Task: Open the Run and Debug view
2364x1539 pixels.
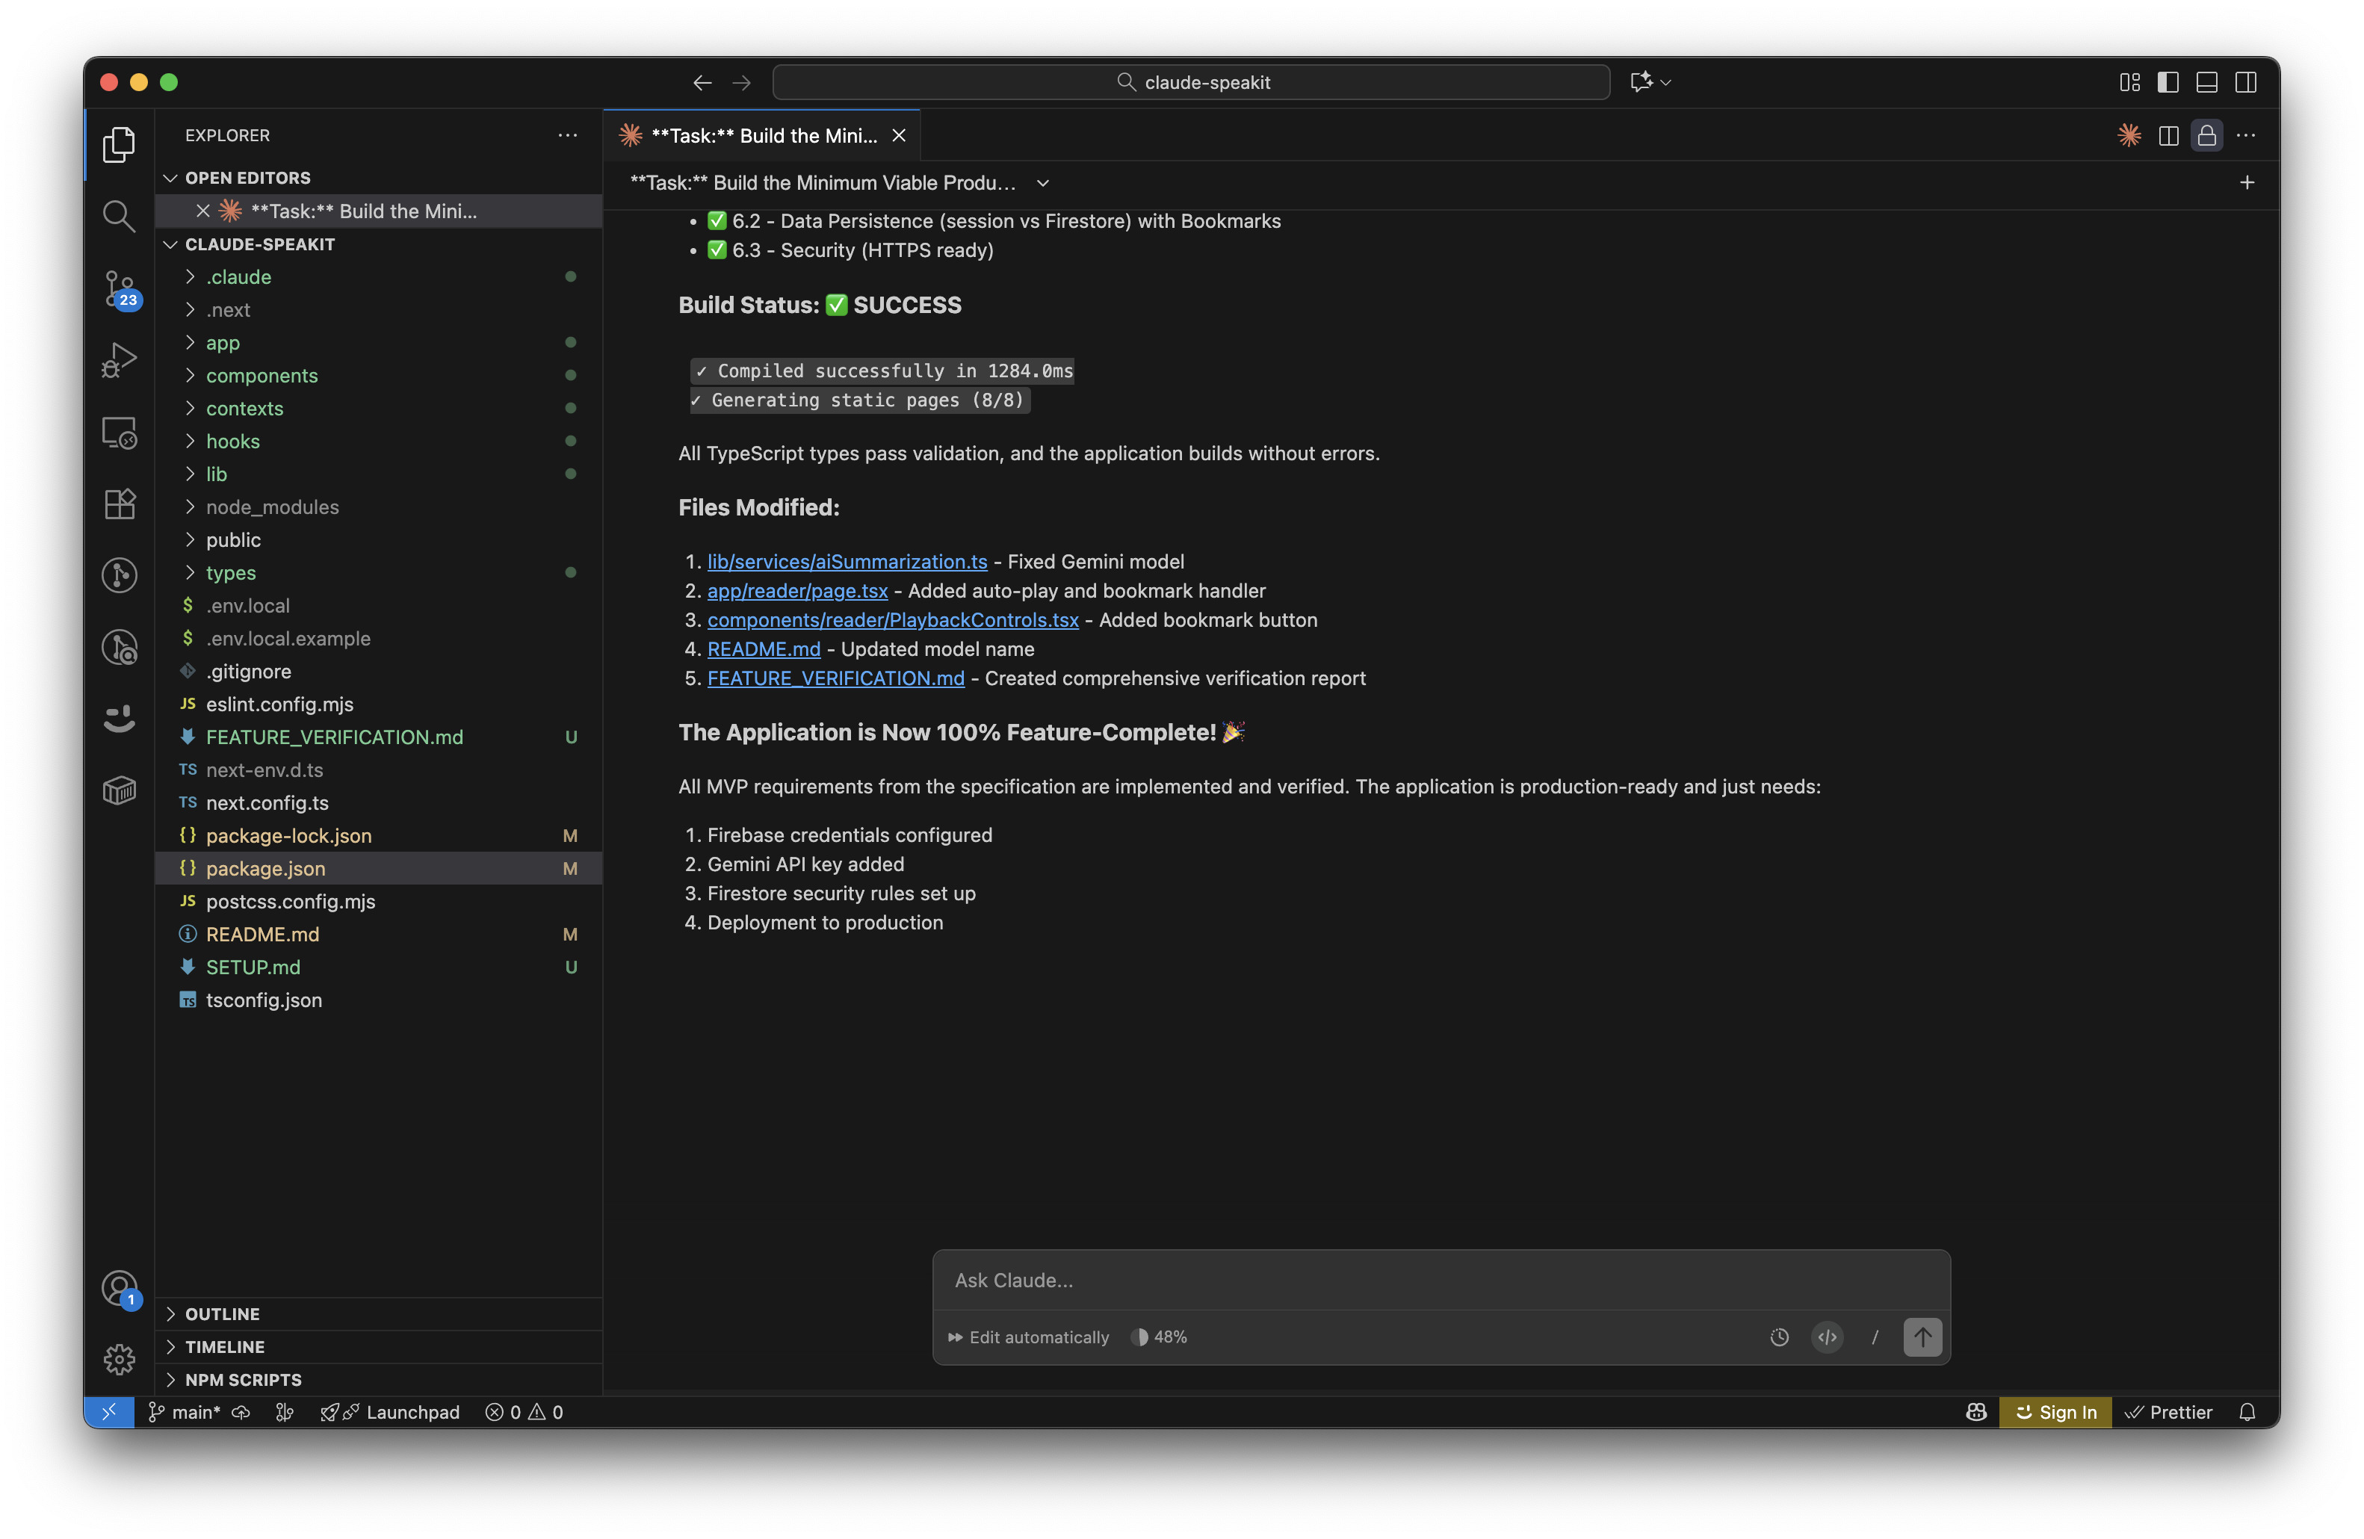Action: coord(120,359)
